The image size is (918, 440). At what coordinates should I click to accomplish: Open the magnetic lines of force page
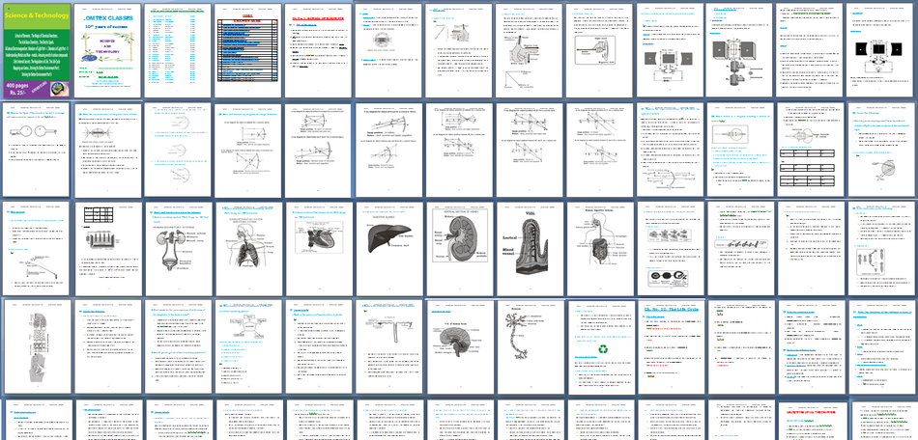[107, 150]
